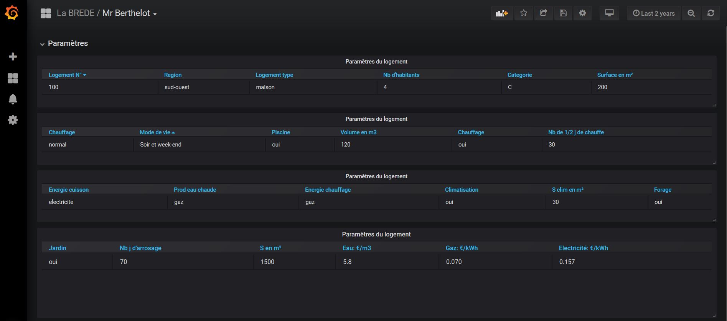Image resolution: width=727 pixels, height=321 pixels.
Task: Refresh the dashboard
Action: coord(711,13)
